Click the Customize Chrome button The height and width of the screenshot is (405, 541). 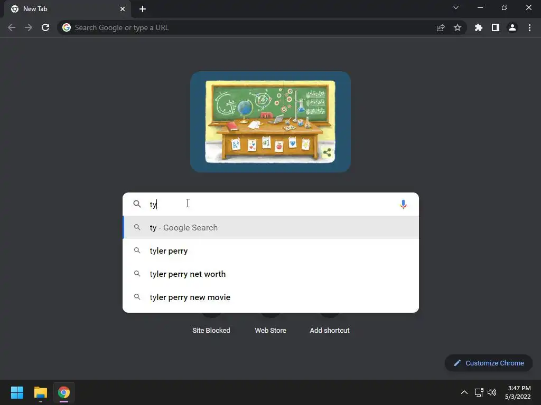tap(489, 363)
